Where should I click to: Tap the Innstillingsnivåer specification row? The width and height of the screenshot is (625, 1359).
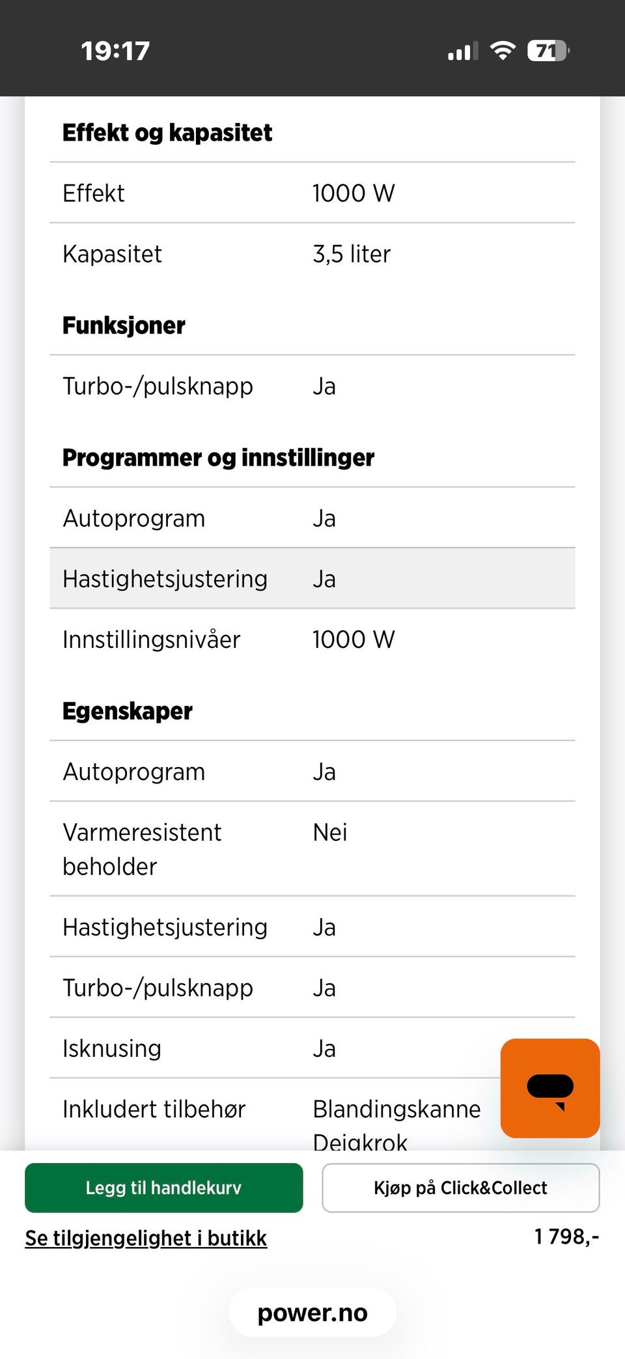312,639
